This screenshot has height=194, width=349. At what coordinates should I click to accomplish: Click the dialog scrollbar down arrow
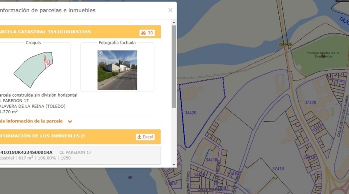pos(174,164)
